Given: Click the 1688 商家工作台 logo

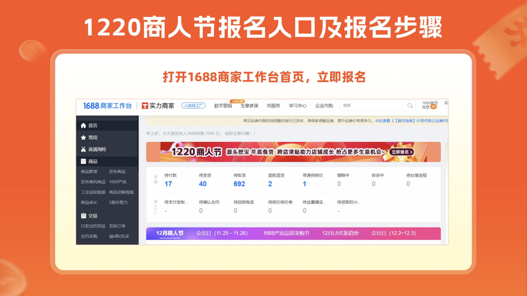Looking at the screenshot, I should 107,106.
